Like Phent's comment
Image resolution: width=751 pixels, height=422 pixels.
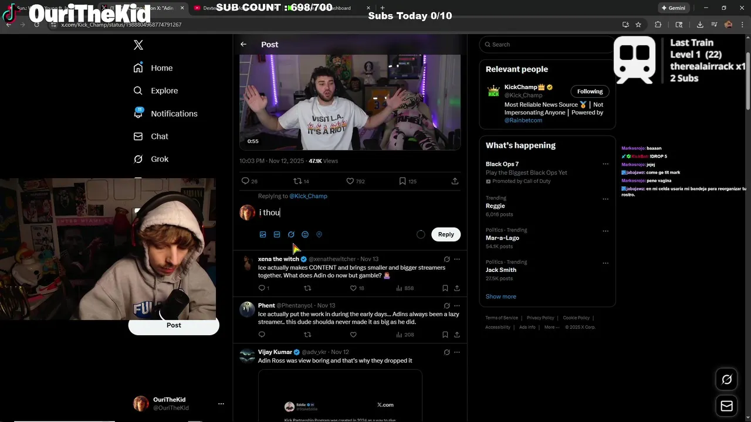click(353, 335)
